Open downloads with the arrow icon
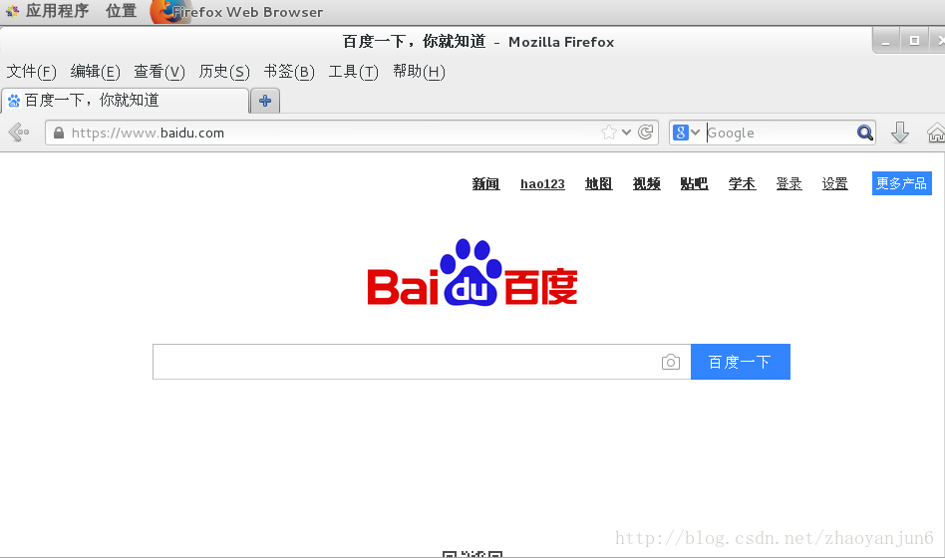This screenshot has width=945, height=558. pos(900,132)
